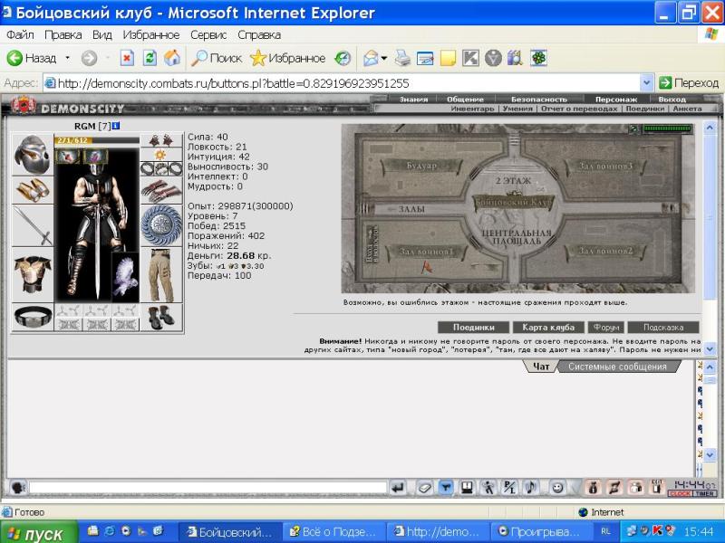Open the Отчет о переводах link
Image resolution: width=725 pixels, height=543 pixels.
point(579,109)
